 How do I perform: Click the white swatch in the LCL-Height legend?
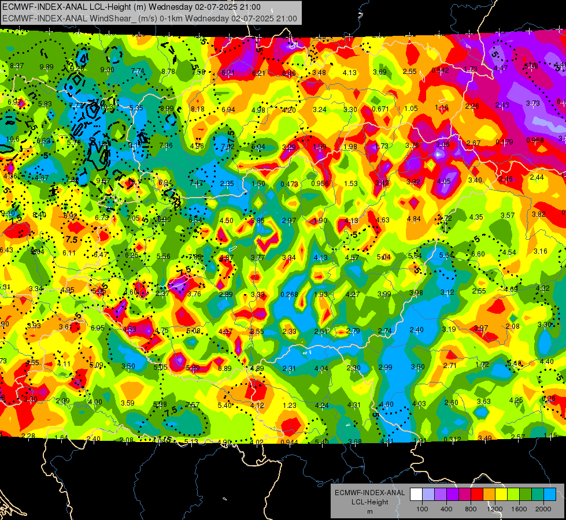pos(416,495)
